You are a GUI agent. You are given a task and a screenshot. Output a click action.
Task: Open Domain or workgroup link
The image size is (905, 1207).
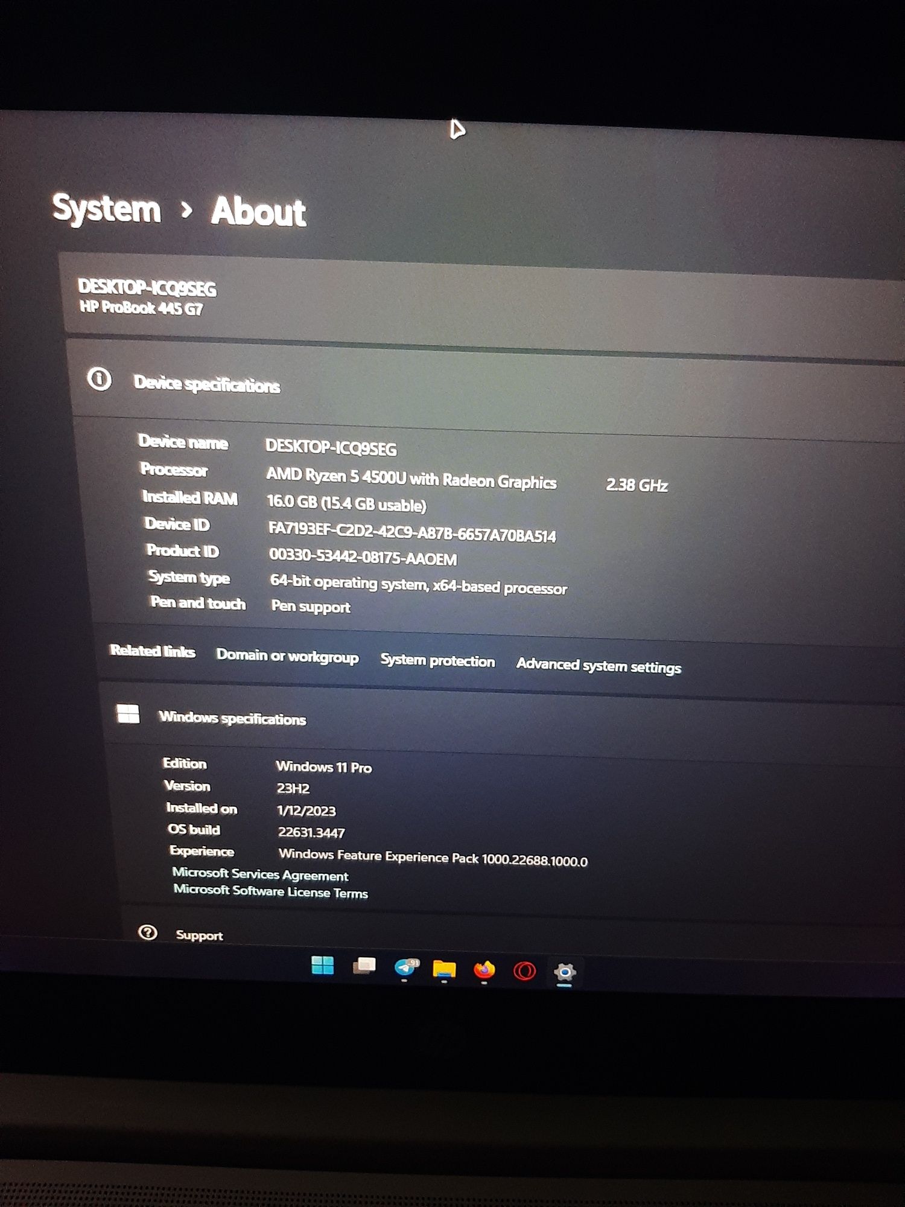[287, 656]
